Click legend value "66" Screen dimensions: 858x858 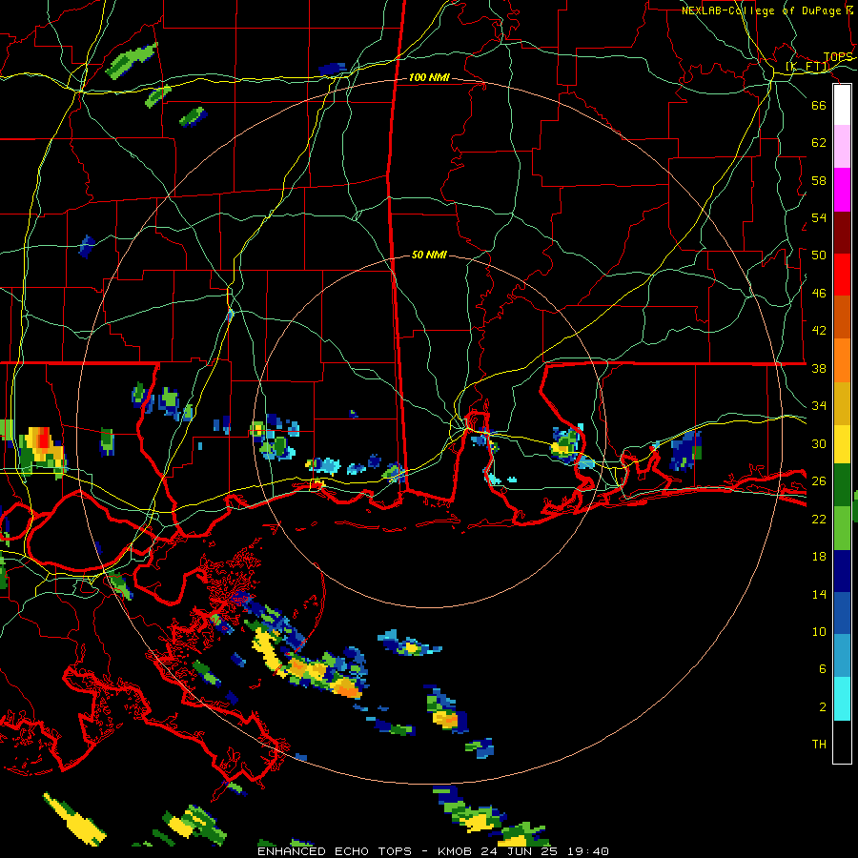coord(819,105)
